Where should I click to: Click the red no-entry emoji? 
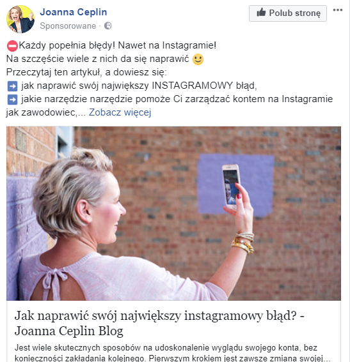point(12,46)
